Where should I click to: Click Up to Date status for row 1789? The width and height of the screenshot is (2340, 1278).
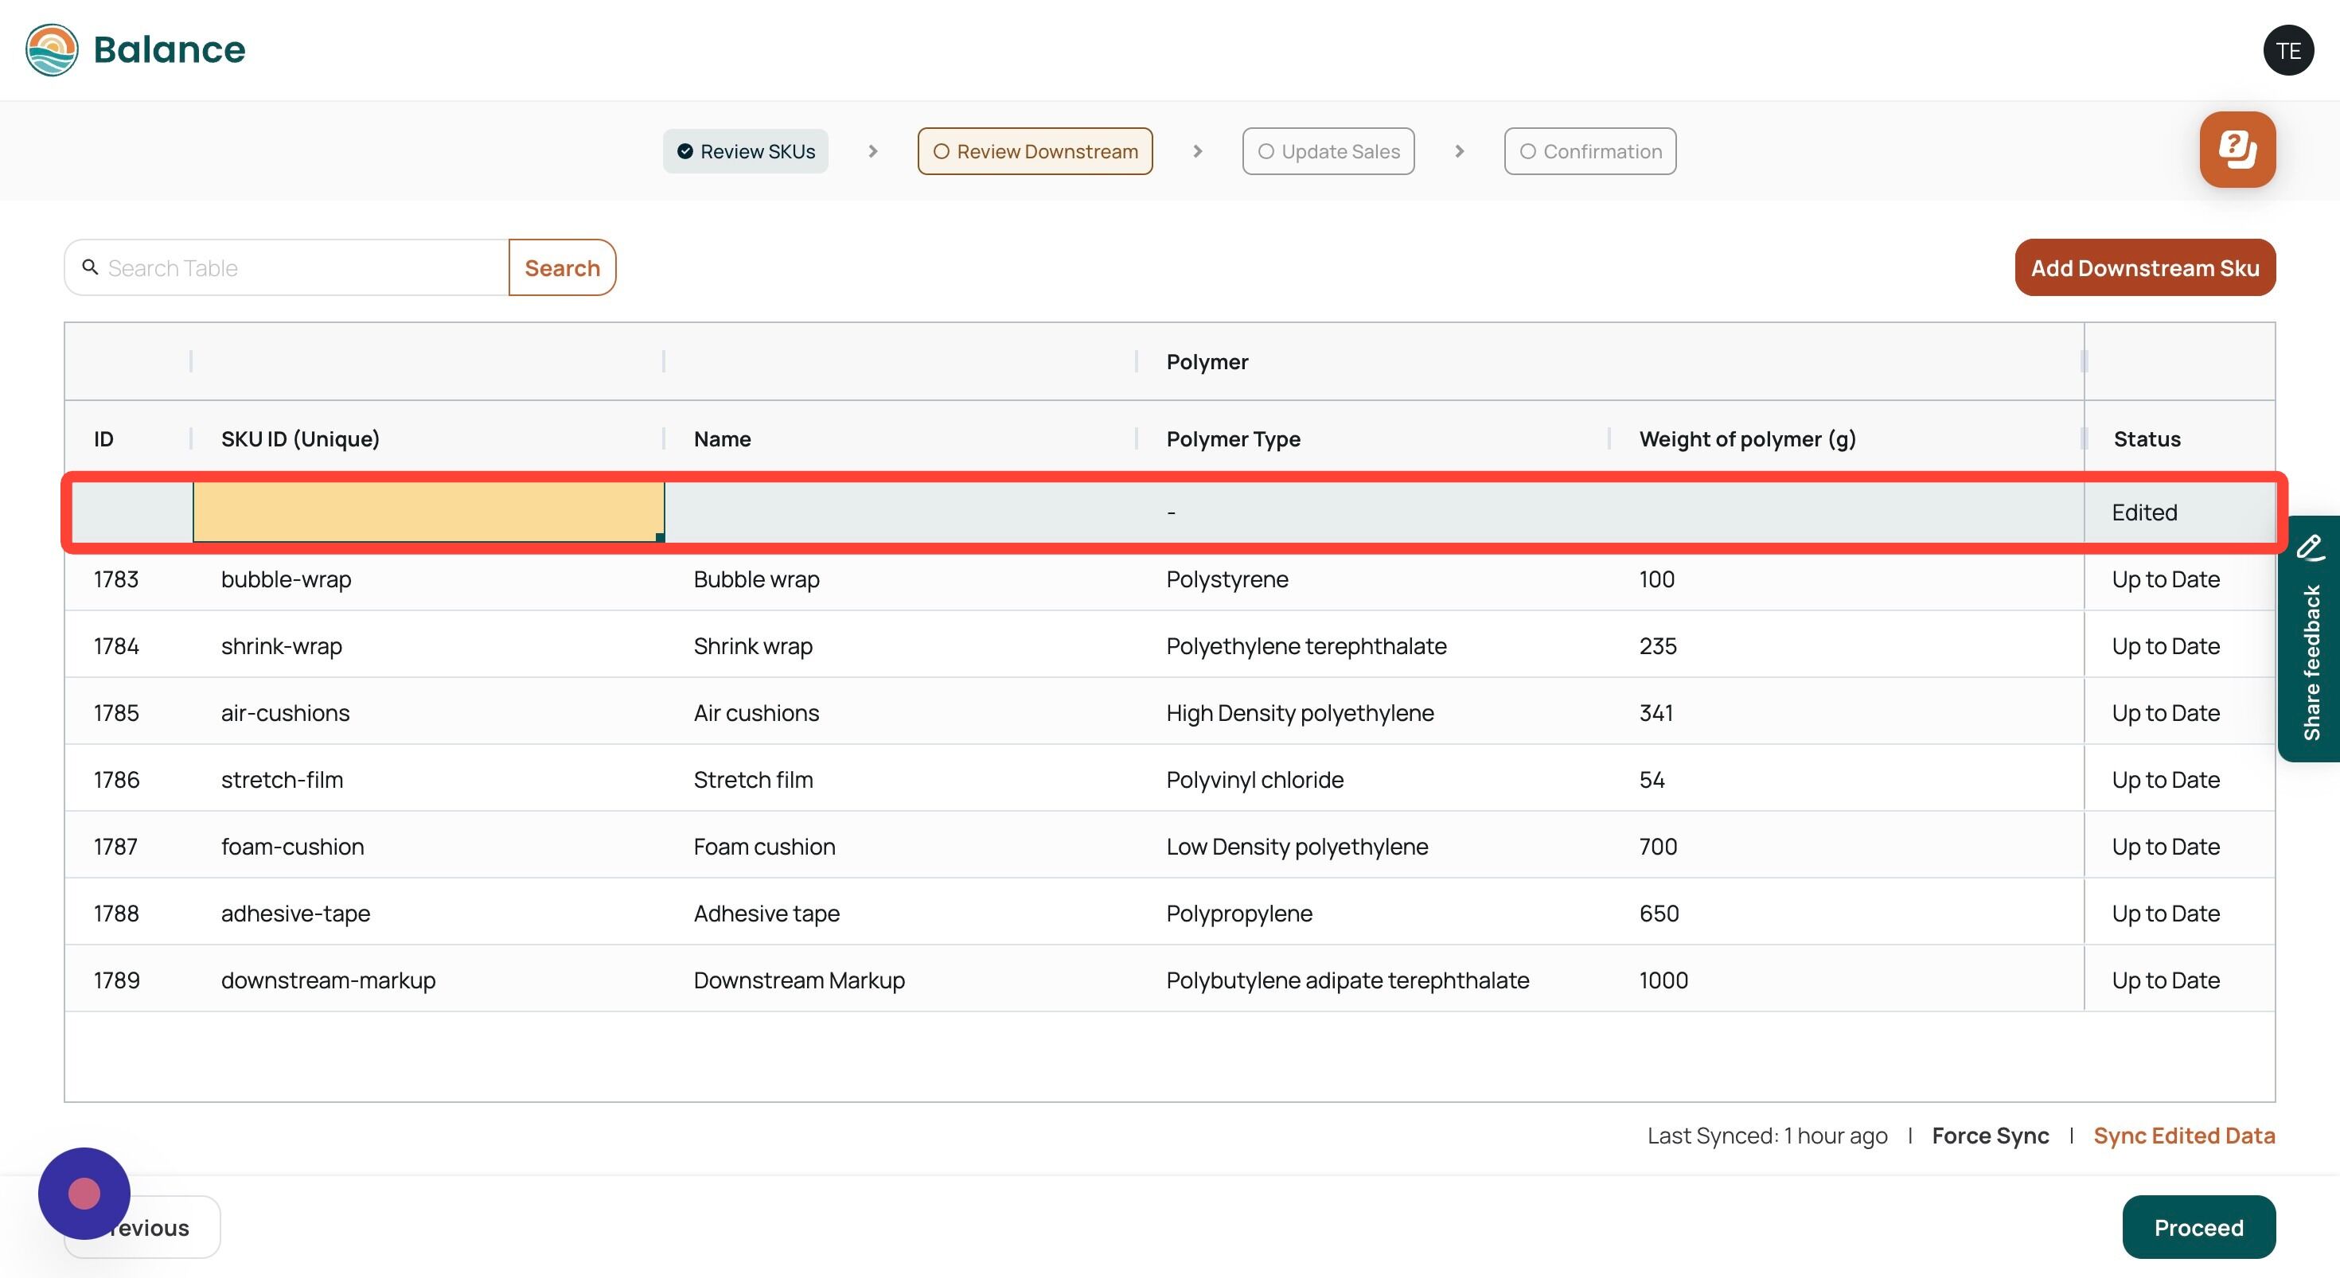click(2180, 980)
